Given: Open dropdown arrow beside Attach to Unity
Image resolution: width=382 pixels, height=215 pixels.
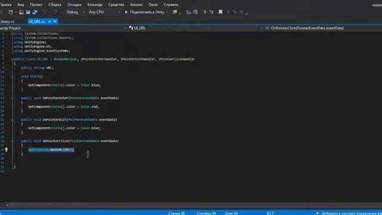Looking at the screenshot, I should click(167, 12).
